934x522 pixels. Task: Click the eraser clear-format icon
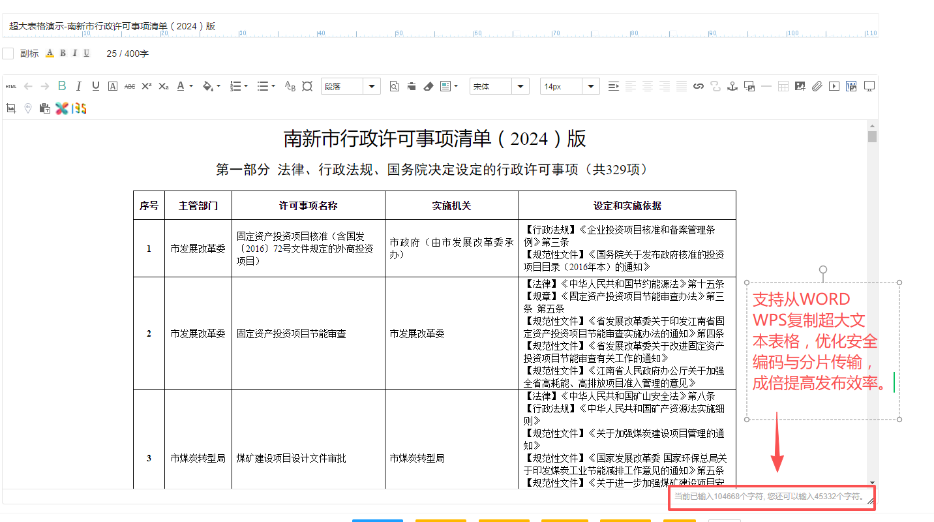coord(429,86)
